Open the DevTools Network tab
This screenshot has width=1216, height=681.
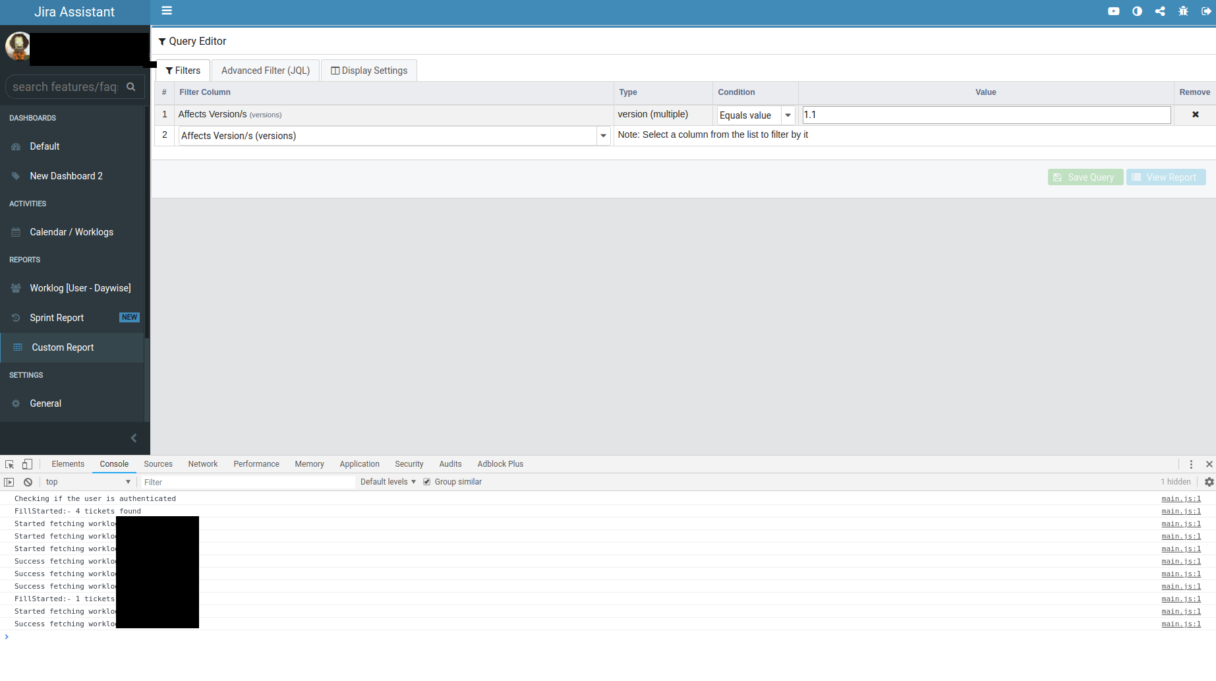tap(203, 464)
